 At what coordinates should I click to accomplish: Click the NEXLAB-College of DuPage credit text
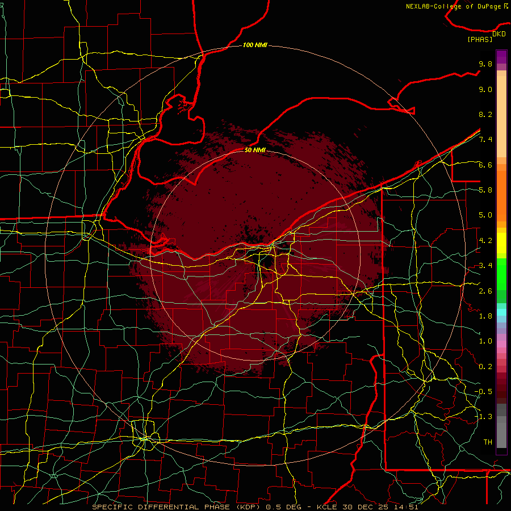coord(457,6)
